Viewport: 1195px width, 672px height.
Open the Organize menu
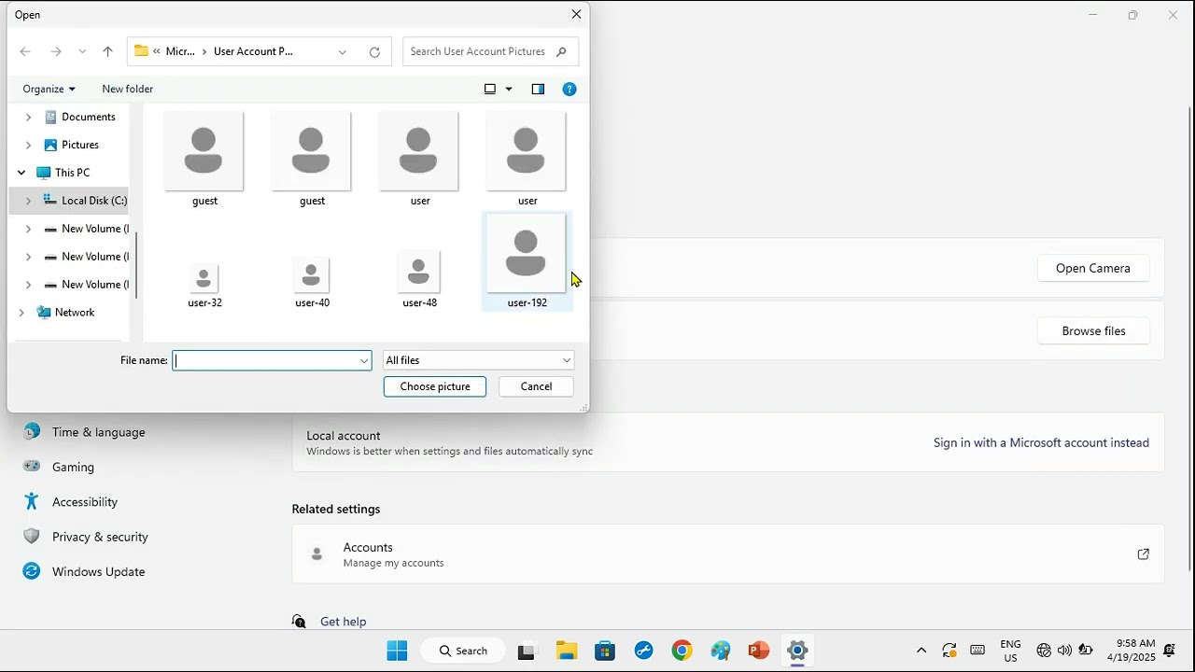coord(49,89)
